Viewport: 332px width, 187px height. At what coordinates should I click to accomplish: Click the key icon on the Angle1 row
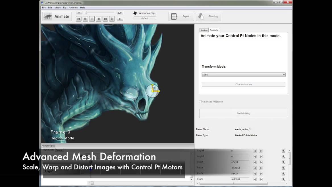point(283,151)
